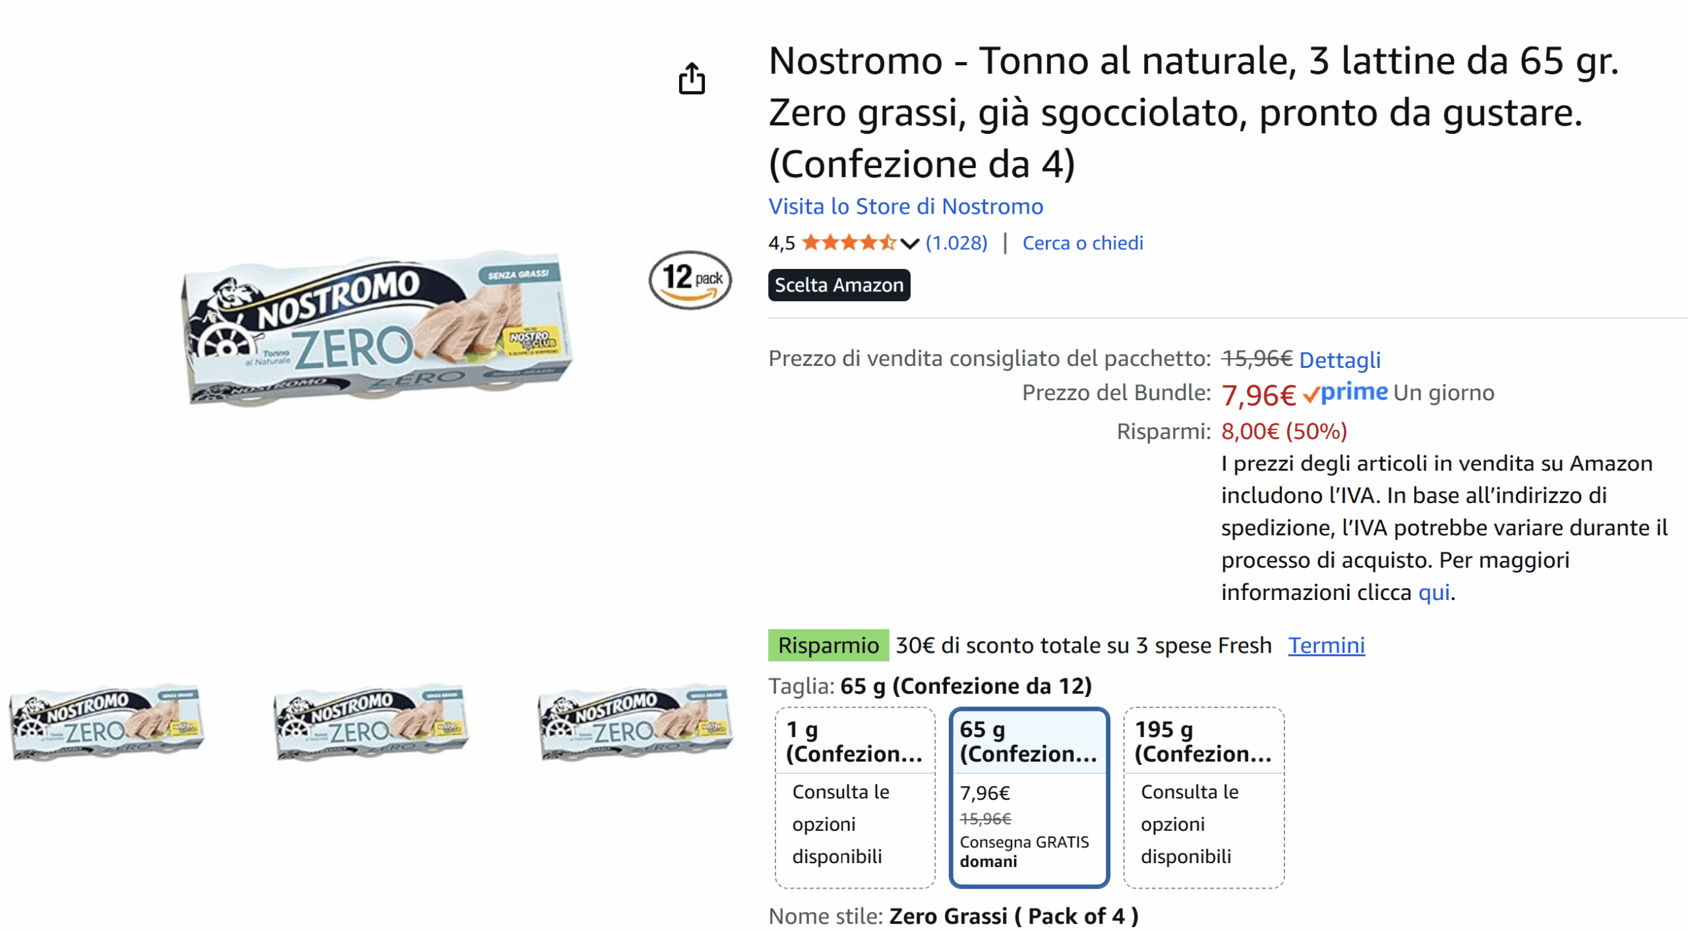Click the first star in the rating row
The width and height of the screenshot is (1688, 931).
click(810, 243)
